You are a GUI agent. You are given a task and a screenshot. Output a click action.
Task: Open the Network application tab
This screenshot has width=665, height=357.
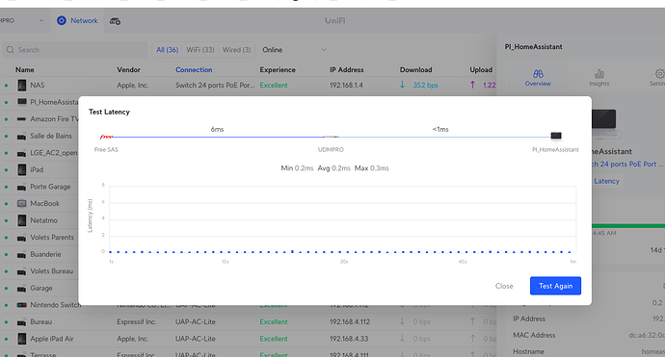point(77,20)
